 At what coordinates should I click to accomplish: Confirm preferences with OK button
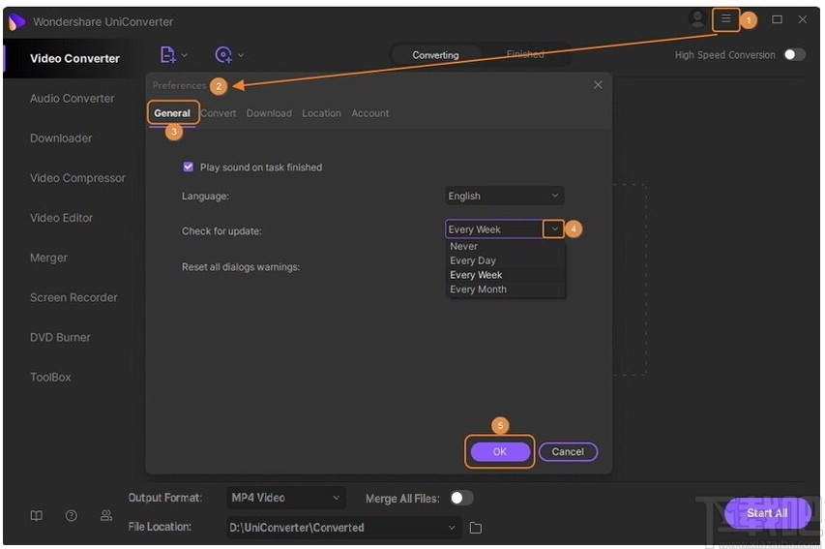pos(500,451)
